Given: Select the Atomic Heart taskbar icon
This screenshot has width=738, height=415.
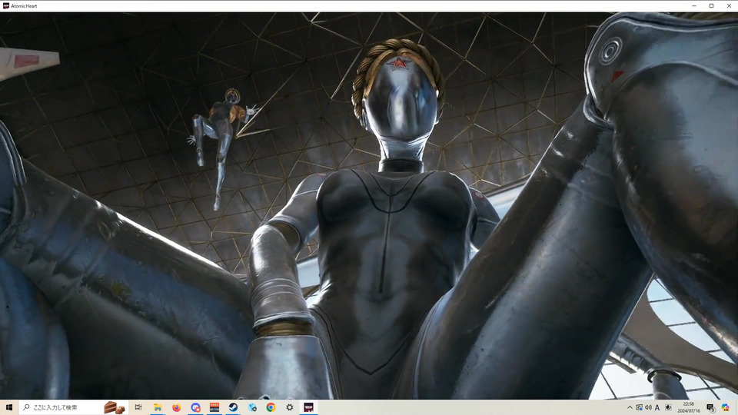Looking at the screenshot, I should 308,407.
